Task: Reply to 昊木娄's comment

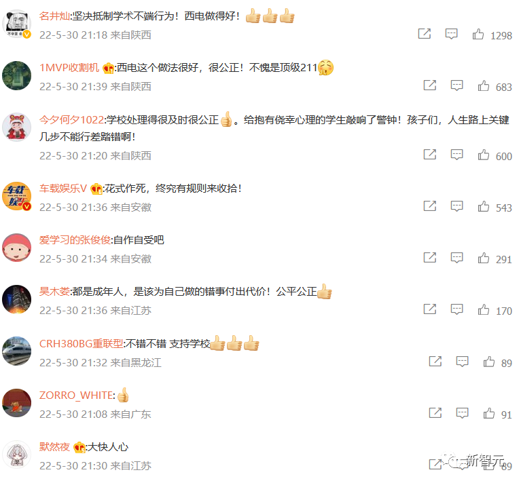Action: (x=457, y=309)
